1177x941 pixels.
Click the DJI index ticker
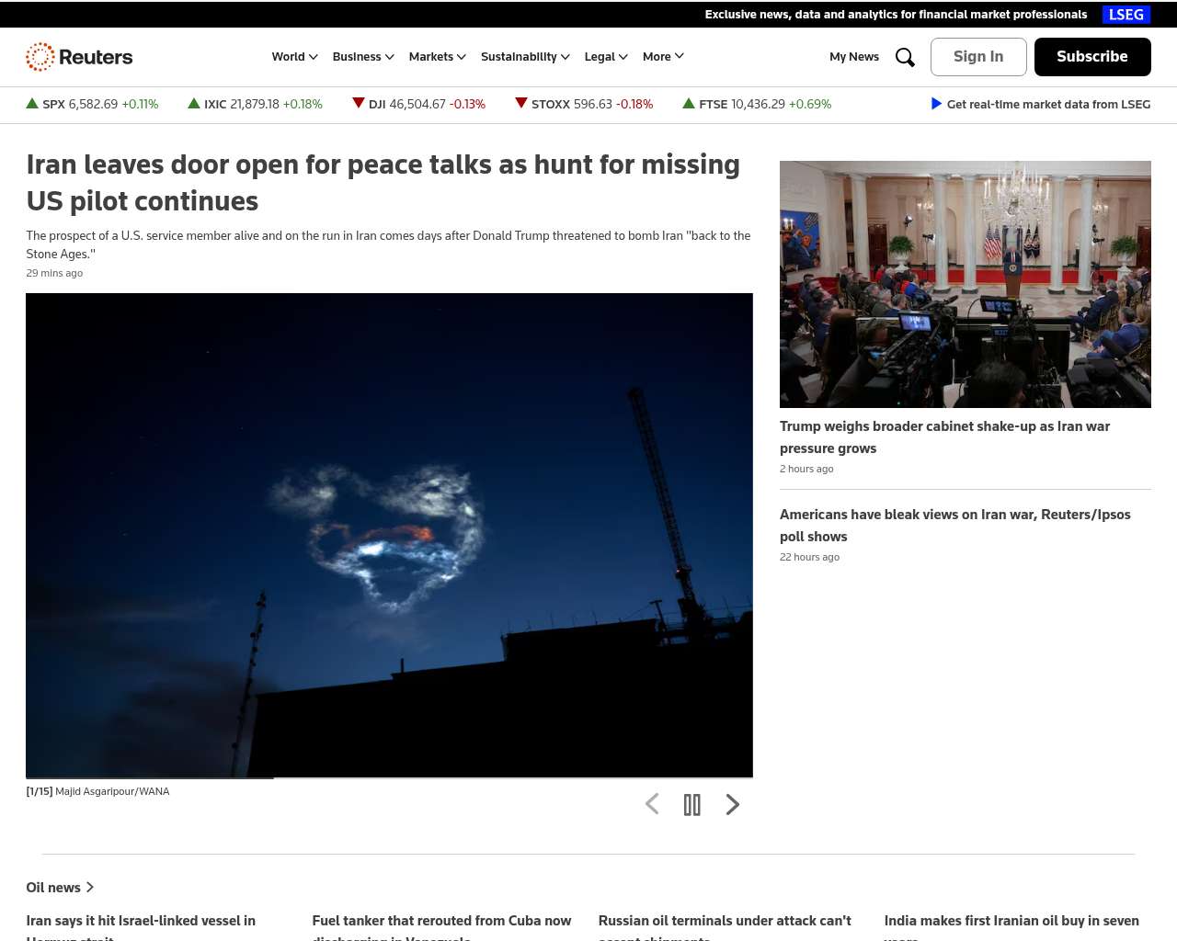pyautogui.click(x=419, y=104)
